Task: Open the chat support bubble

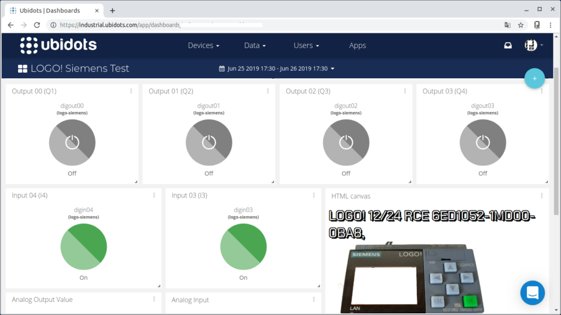Action: (x=533, y=293)
